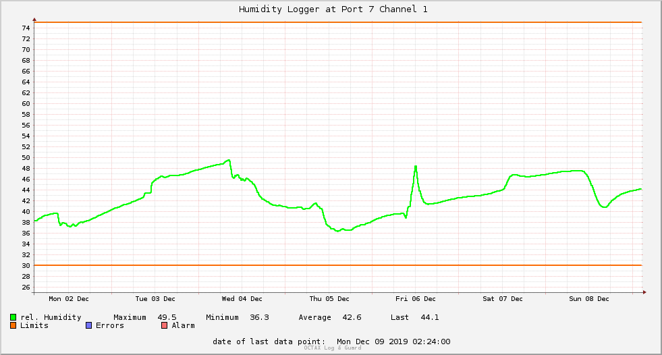The image size is (662, 355).
Task: Click the 'Minimum' statistic label
Action: click(222, 317)
